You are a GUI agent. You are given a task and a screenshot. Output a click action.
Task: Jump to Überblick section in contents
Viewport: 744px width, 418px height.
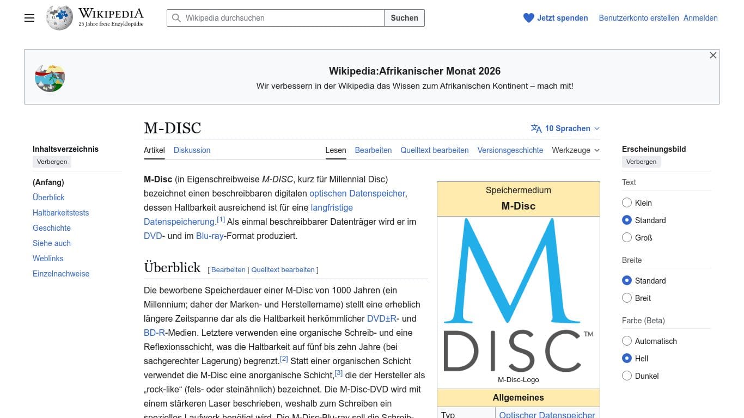[x=48, y=198]
